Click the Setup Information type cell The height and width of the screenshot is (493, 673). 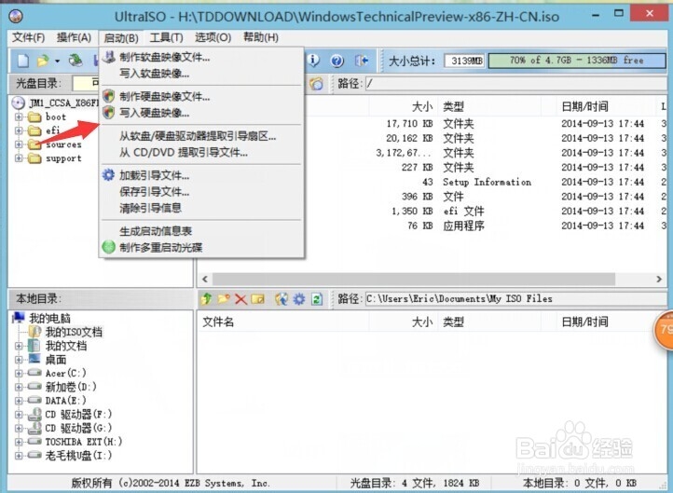click(x=487, y=182)
